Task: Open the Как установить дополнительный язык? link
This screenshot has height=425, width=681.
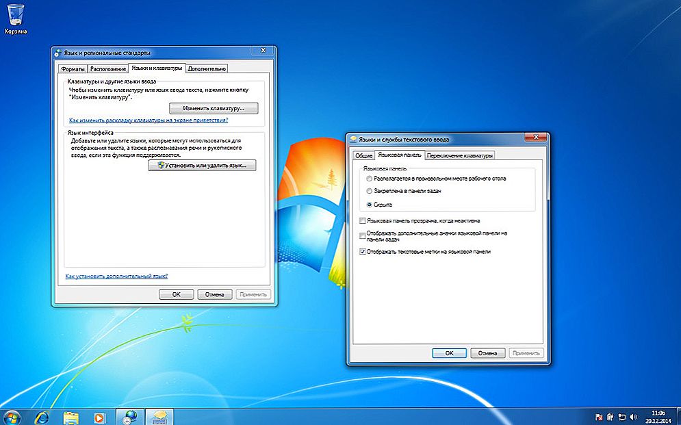Action: [116, 276]
